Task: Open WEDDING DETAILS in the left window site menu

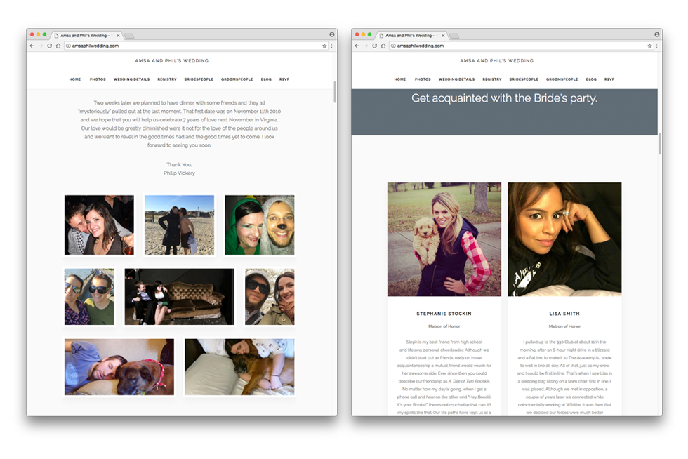Action: click(x=132, y=79)
